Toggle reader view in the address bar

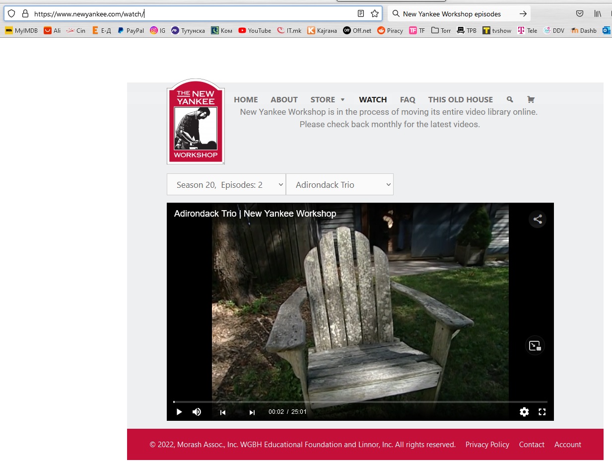[x=361, y=14]
